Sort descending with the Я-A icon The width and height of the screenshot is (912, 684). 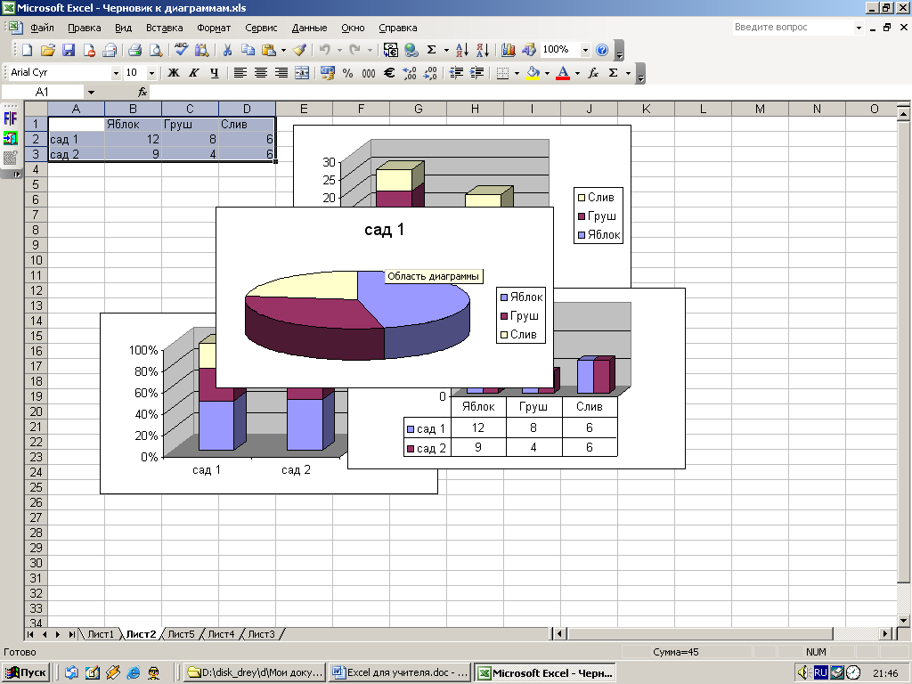pos(483,50)
